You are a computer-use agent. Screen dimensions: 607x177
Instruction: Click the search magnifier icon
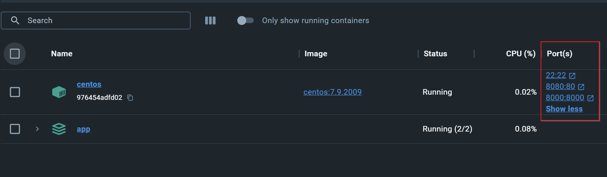click(15, 20)
